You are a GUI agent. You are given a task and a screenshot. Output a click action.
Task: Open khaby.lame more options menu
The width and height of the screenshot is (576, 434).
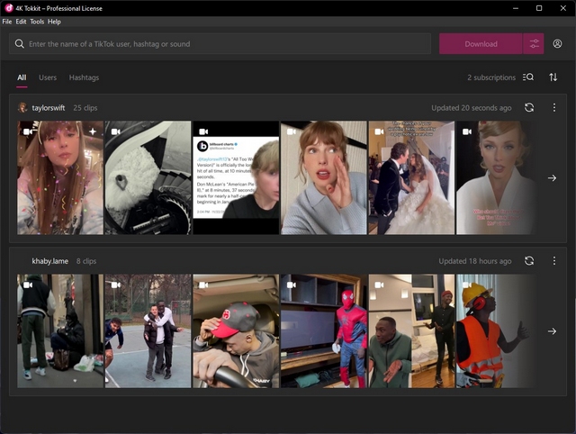554,261
